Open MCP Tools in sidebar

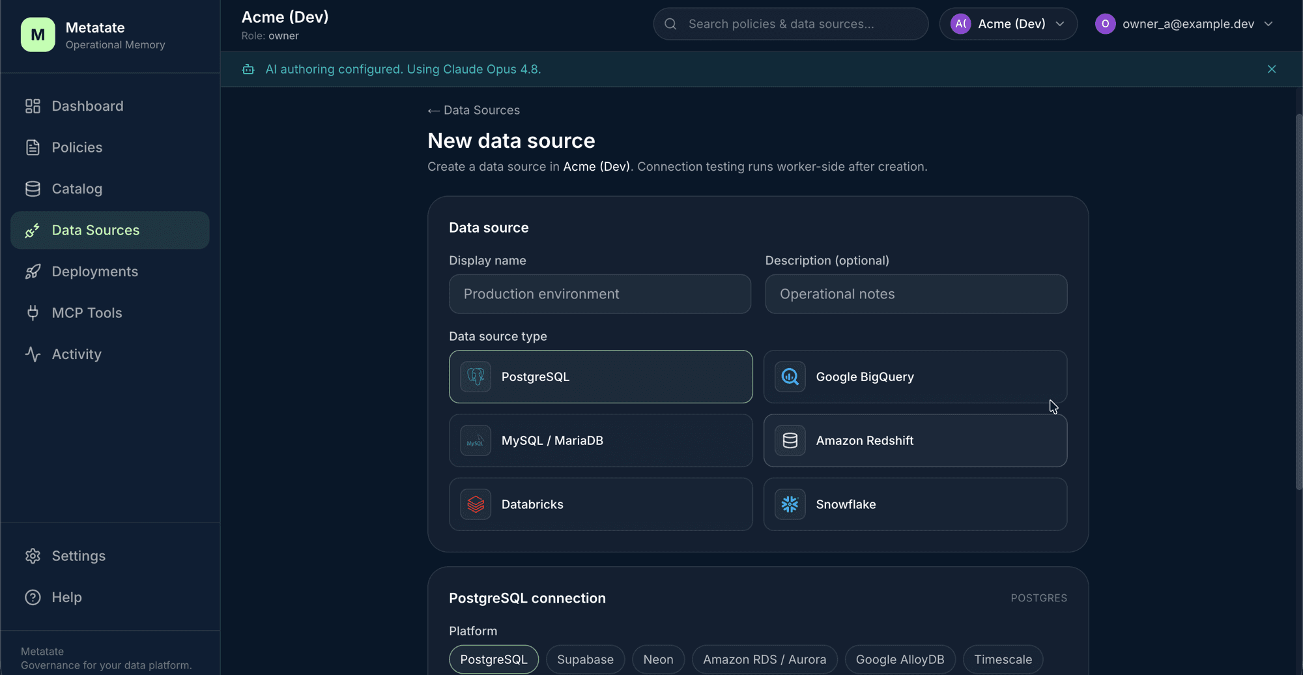click(110, 313)
